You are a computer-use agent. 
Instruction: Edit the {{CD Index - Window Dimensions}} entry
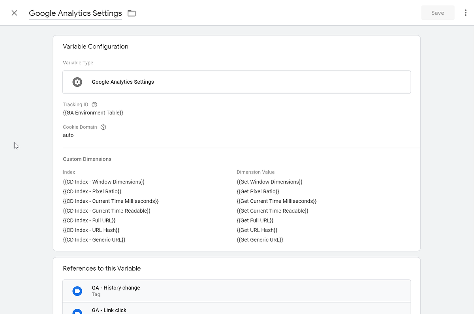click(103, 181)
